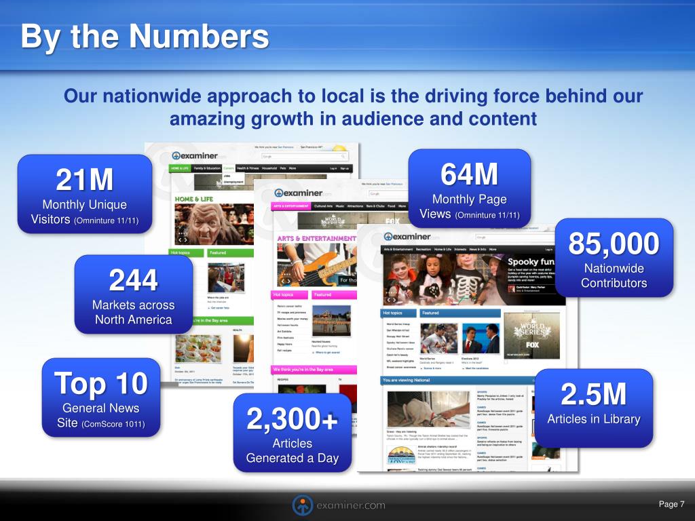The width and height of the screenshot is (695, 521).
Task: Select News & Info in the Spooky fun page nav bar
Action: click(x=478, y=250)
